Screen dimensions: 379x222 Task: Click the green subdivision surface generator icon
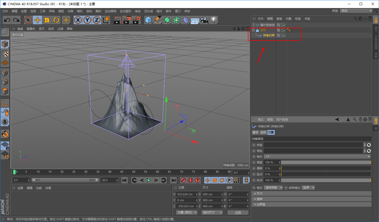(167, 20)
